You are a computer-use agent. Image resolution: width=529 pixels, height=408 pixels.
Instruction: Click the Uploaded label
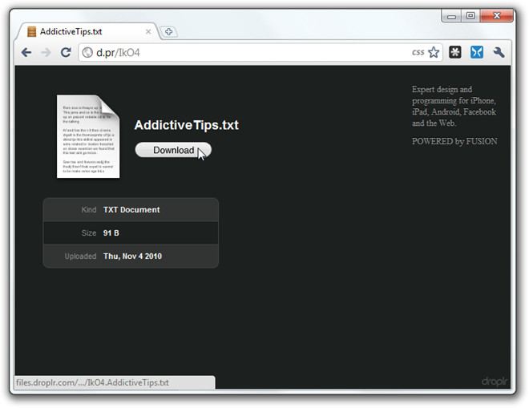(80, 257)
